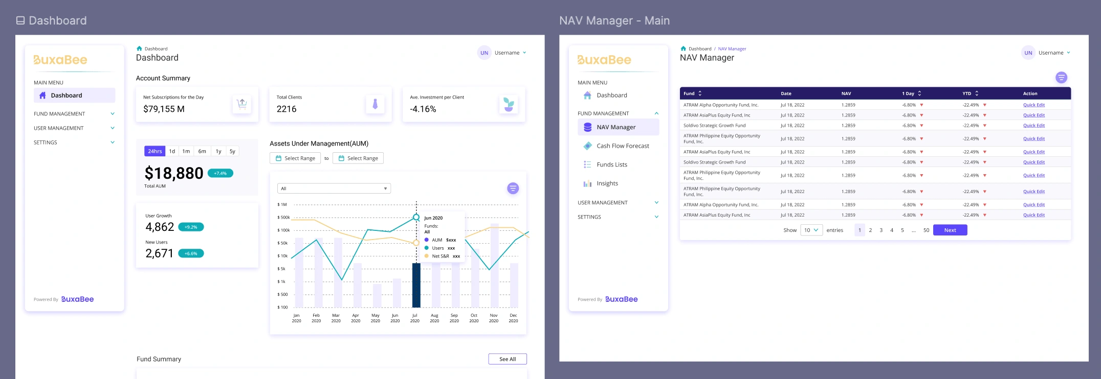This screenshot has height=379, width=1101.
Task: Open the Show 10 entries dropdown
Action: pyautogui.click(x=811, y=230)
